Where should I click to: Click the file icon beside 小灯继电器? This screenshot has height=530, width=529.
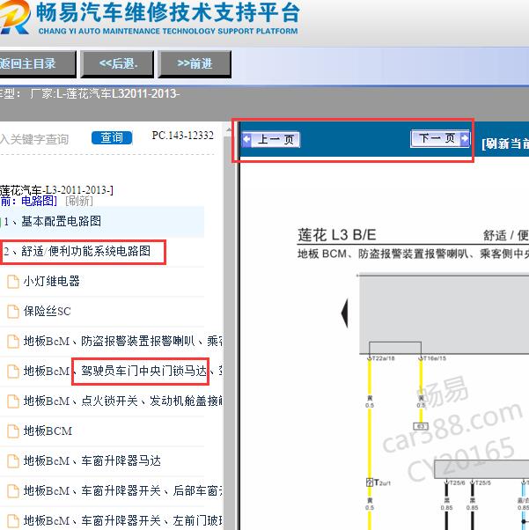13,282
